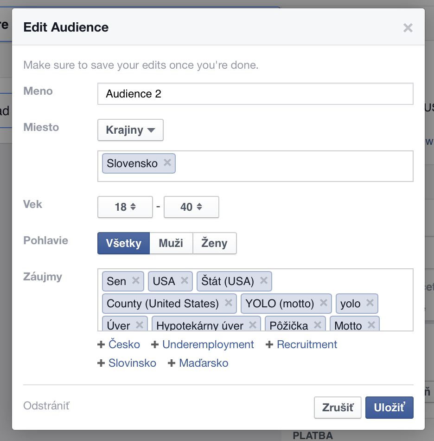Select Všetky gender option
Image resolution: width=434 pixels, height=441 pixels.
tap(123, 243)
